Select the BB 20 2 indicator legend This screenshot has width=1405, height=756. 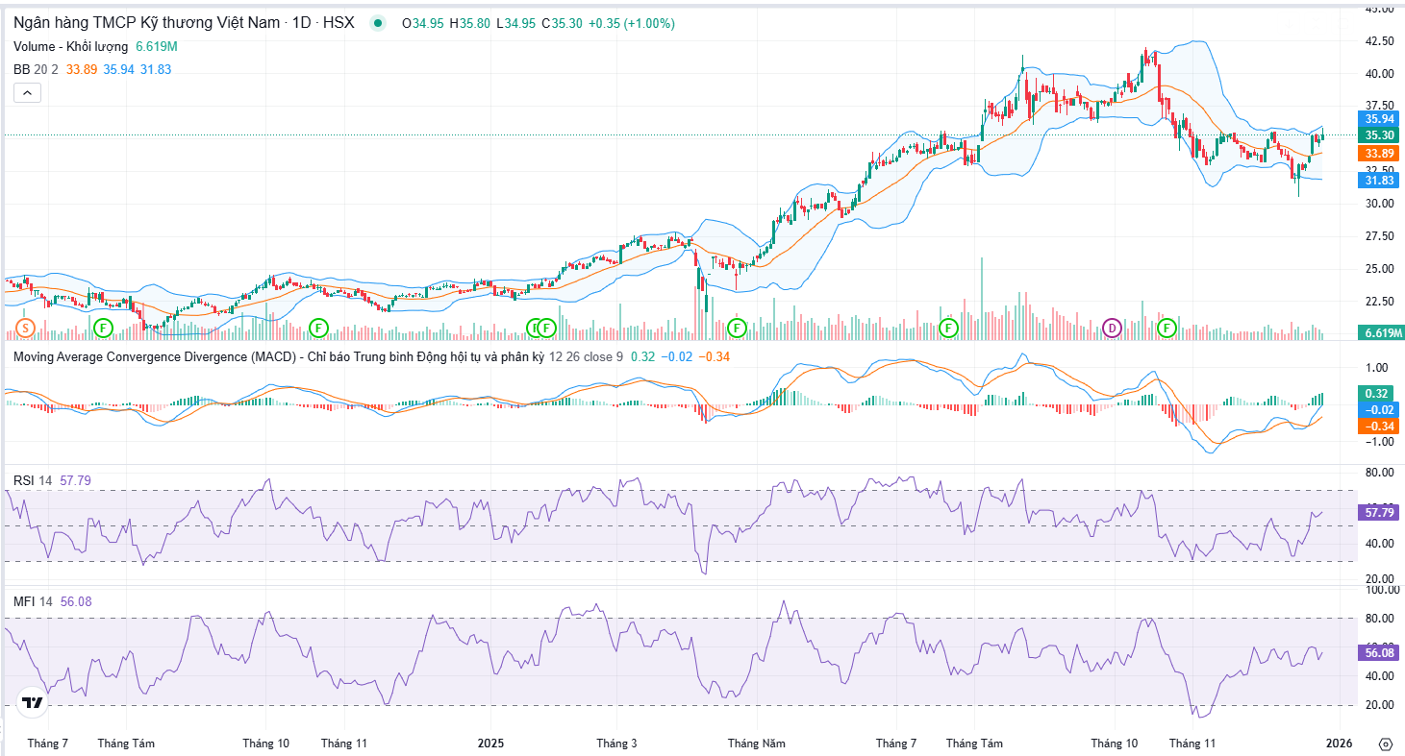pyautogui.click(x=38, y=69)
